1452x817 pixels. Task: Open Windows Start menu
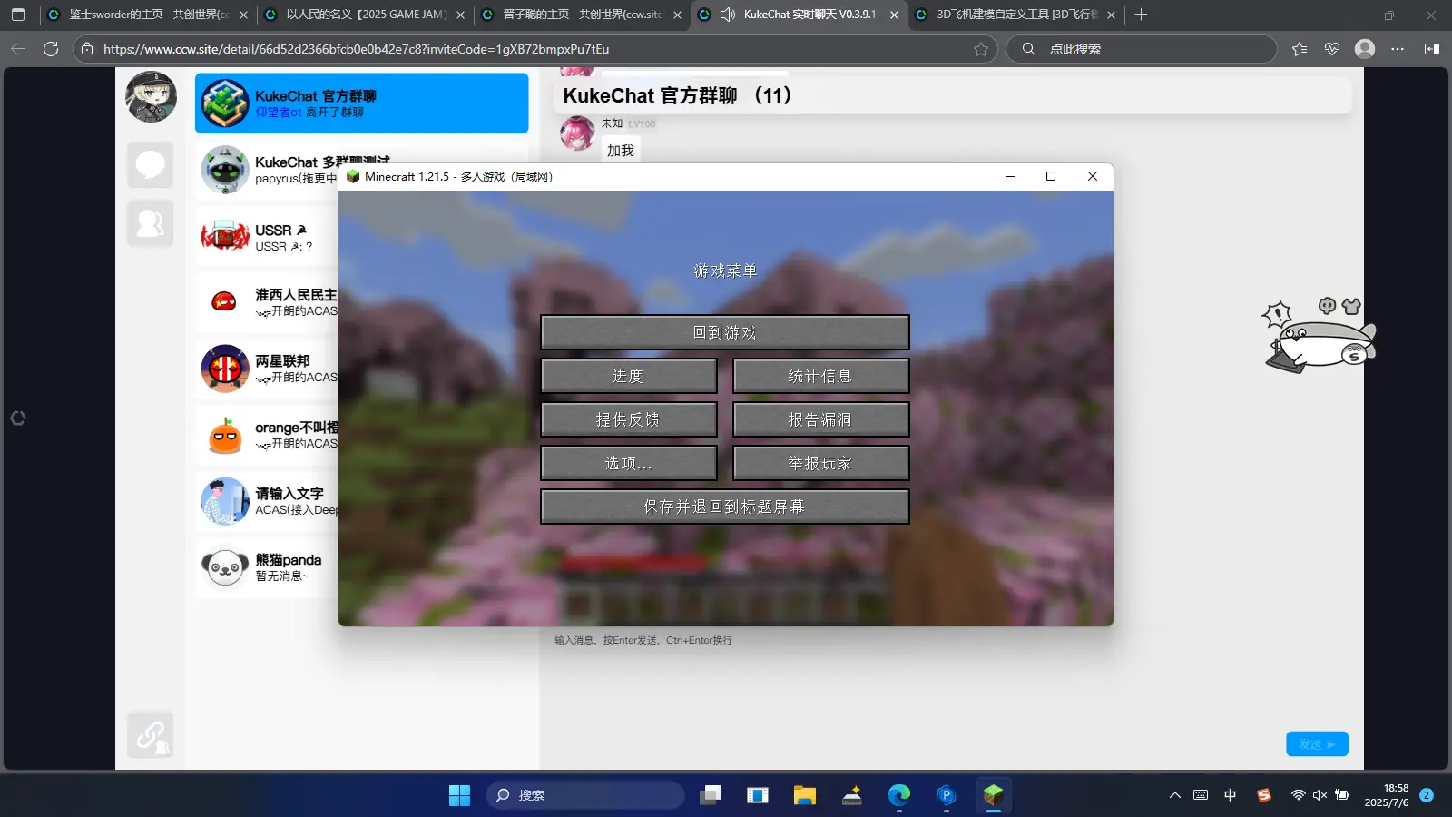tap(459, 795)
